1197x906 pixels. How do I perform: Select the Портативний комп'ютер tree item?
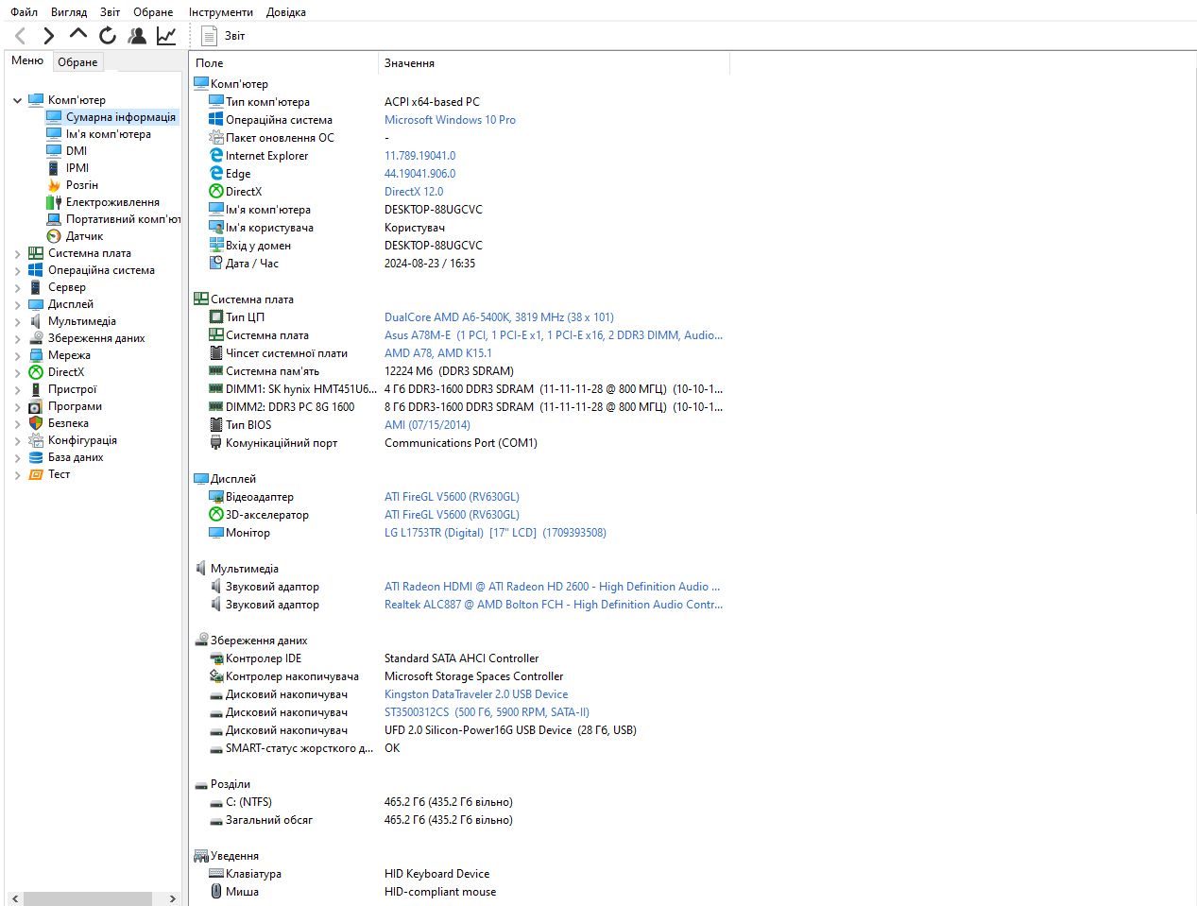tap(123, 219)
